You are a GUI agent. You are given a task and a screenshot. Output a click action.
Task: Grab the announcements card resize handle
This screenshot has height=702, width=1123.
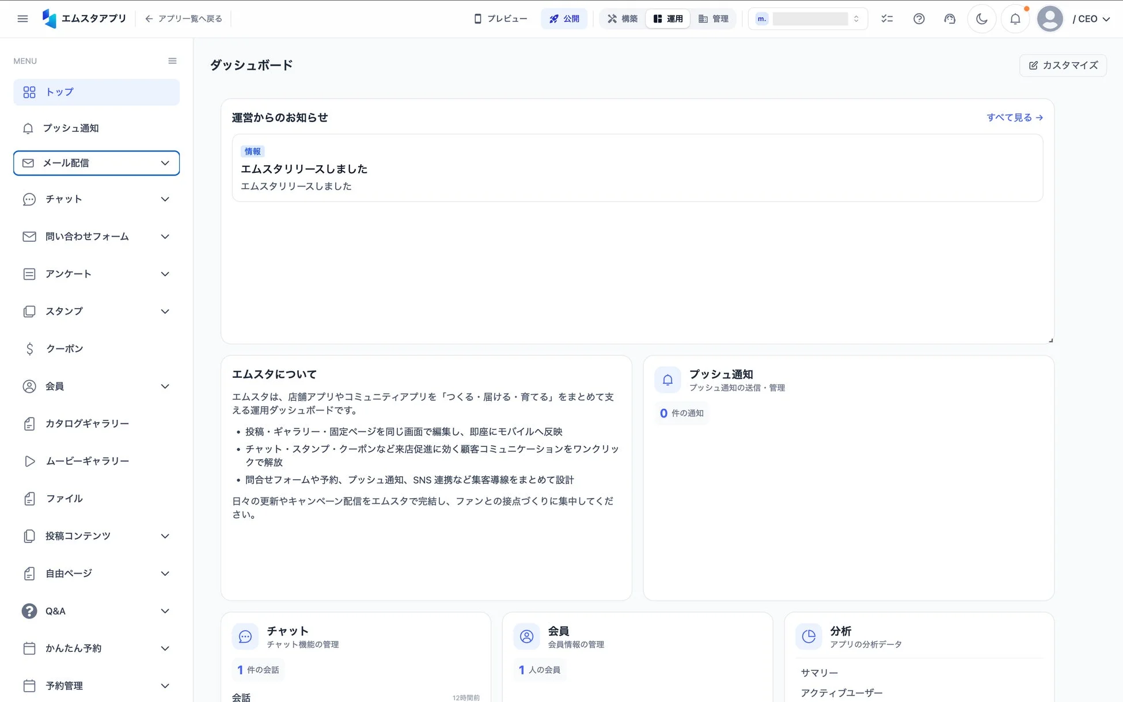click(x=1050, y=340)
